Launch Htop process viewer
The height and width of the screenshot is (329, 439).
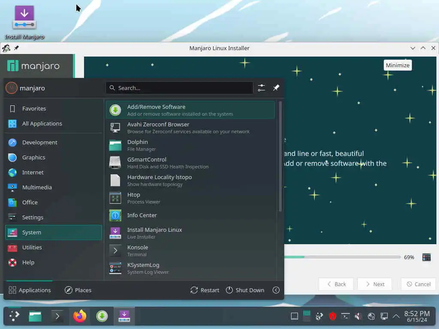(191, 198)
